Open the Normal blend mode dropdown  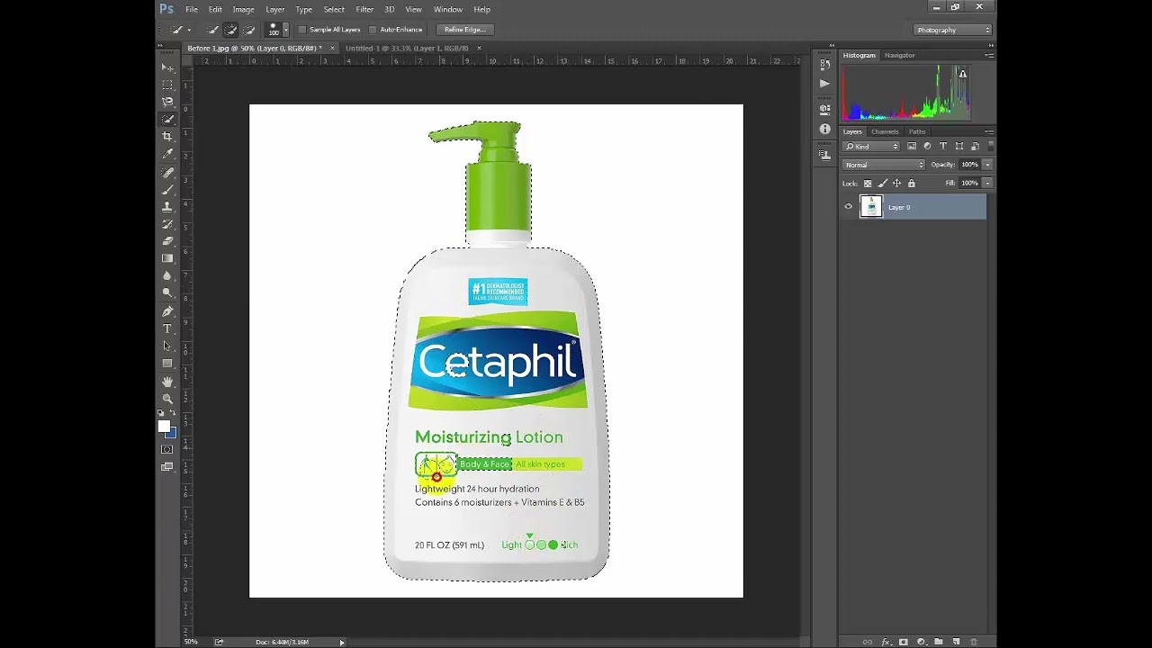[x=884, y=165]
